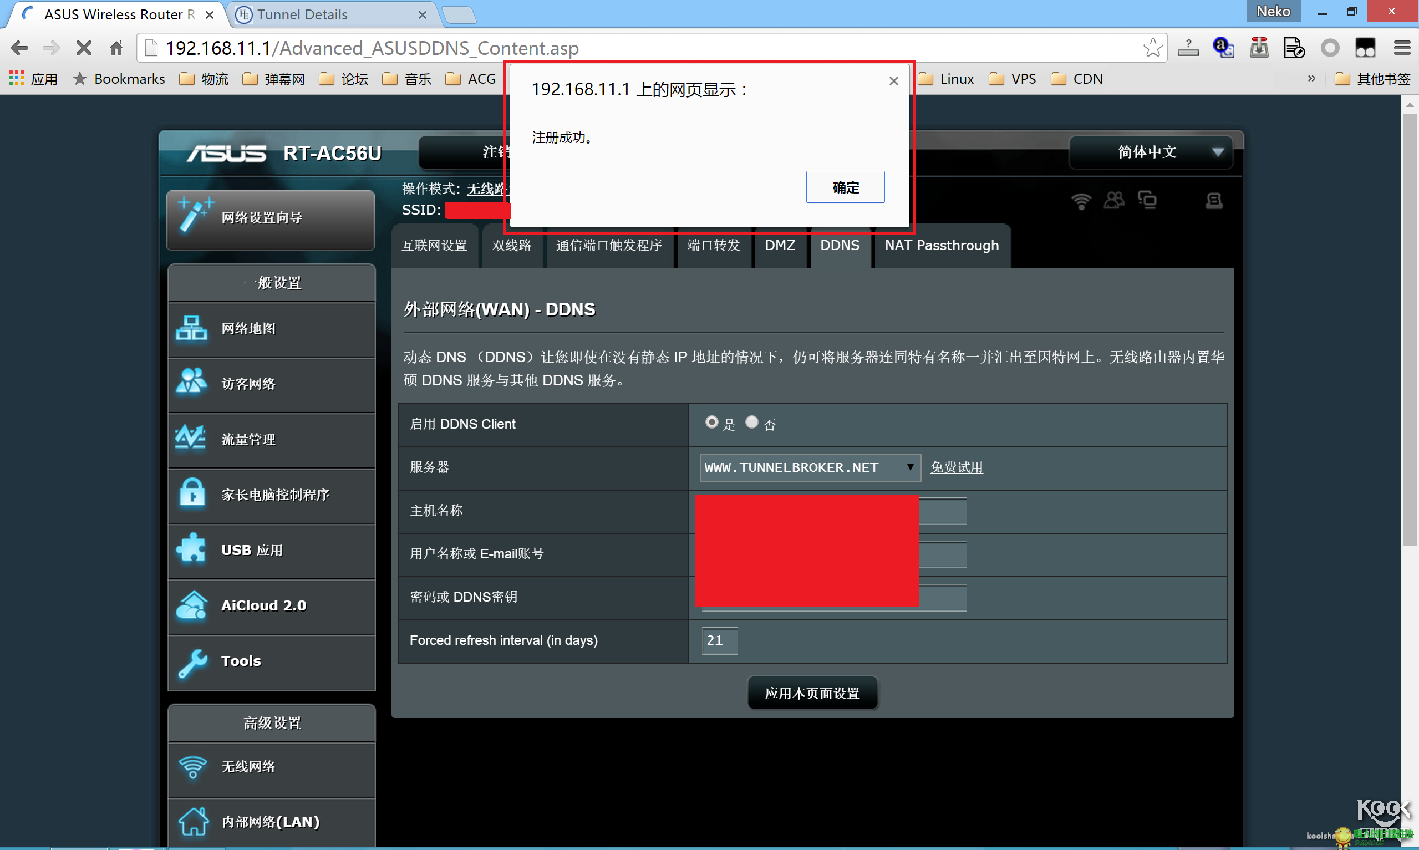
Task: Open the browser home page
Action: 116,48
